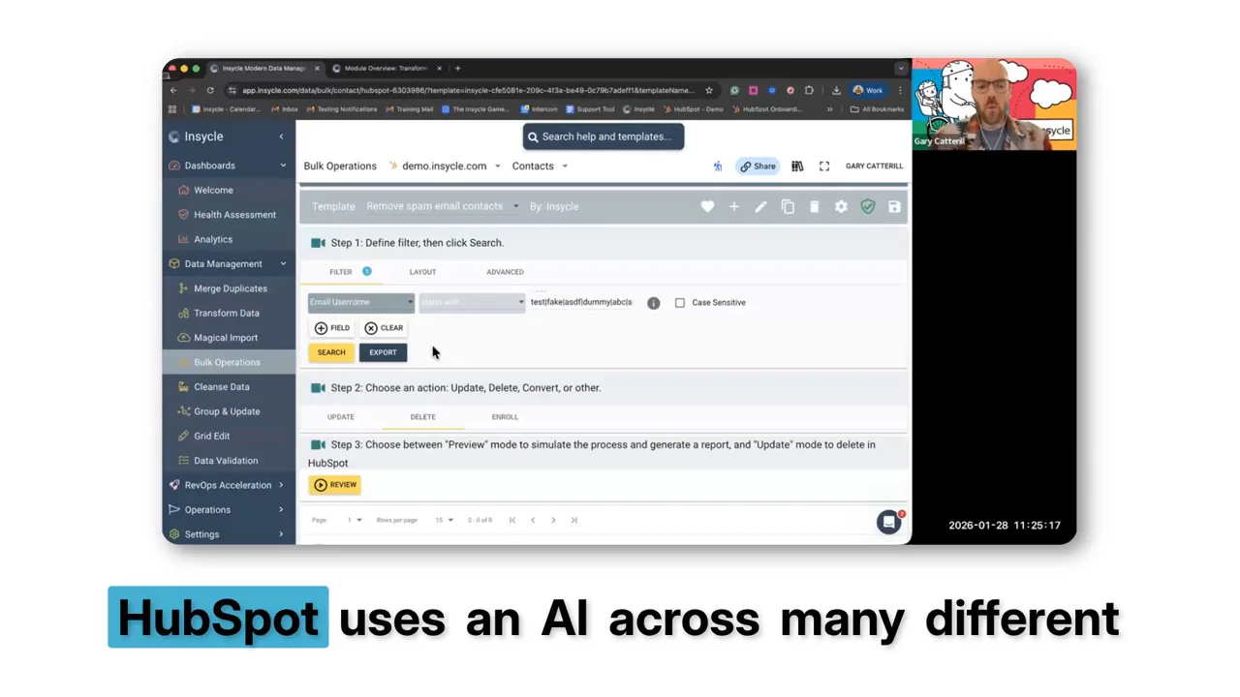Image resolution: width=1240 pixels, height=697 pixels.
Task: Switch to the LAYOUT tab
Action: (x=422, y=272)
